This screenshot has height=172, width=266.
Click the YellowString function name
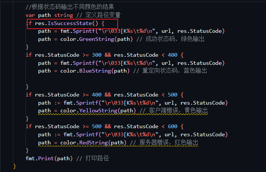98,111
